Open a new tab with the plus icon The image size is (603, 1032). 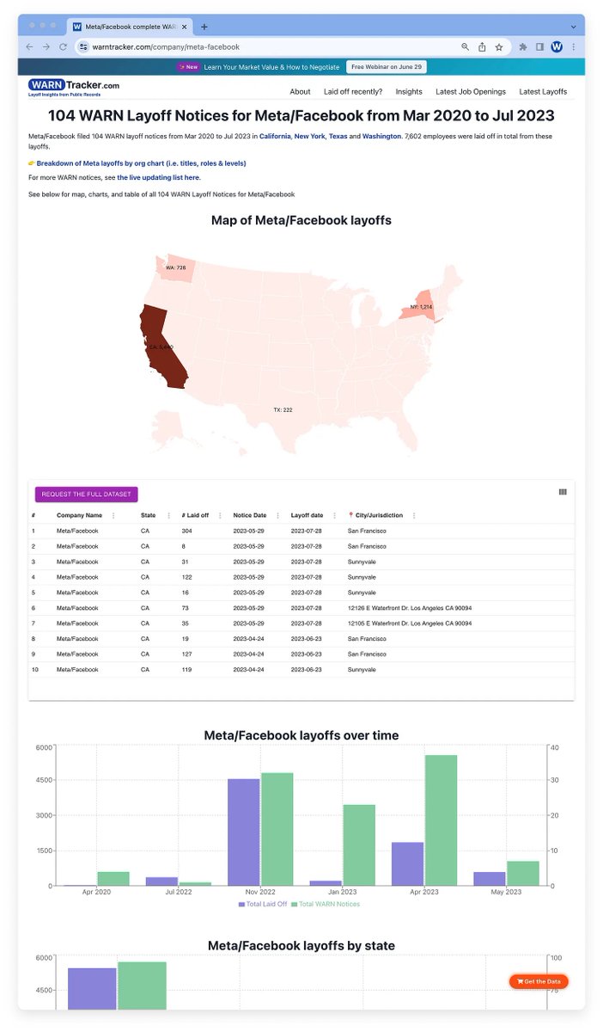(204, 27)
